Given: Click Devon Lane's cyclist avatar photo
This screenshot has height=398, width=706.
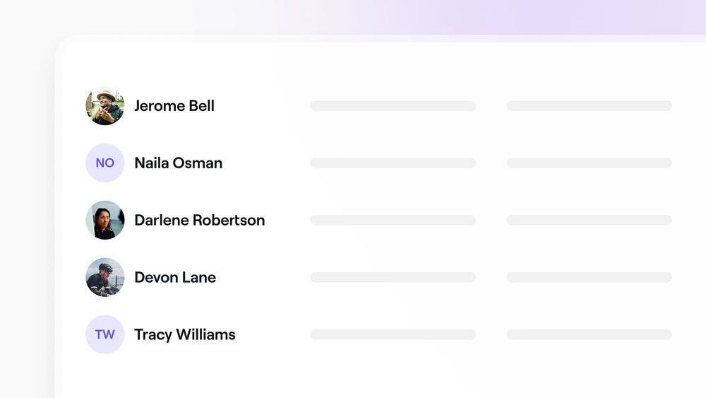Looking at the screenshot, I should (104, 277).
